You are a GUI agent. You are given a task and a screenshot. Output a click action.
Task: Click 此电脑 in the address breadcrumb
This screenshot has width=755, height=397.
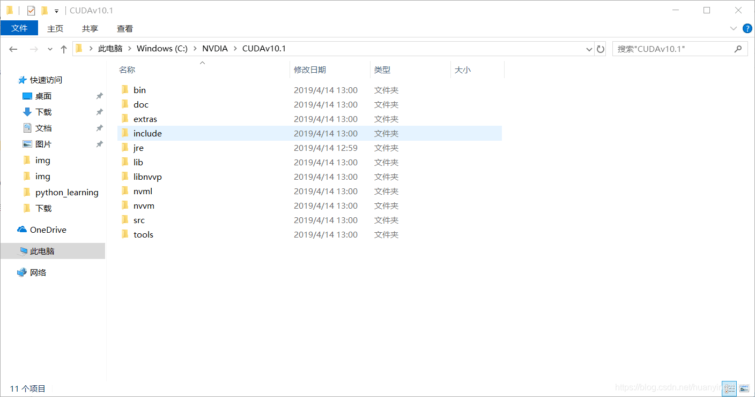pos(110,49)
